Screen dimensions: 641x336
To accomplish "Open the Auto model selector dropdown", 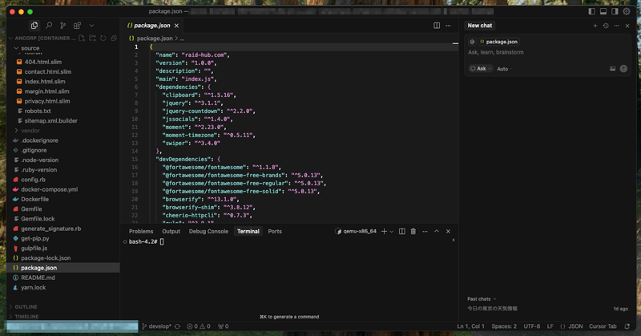I will (505, 69).
